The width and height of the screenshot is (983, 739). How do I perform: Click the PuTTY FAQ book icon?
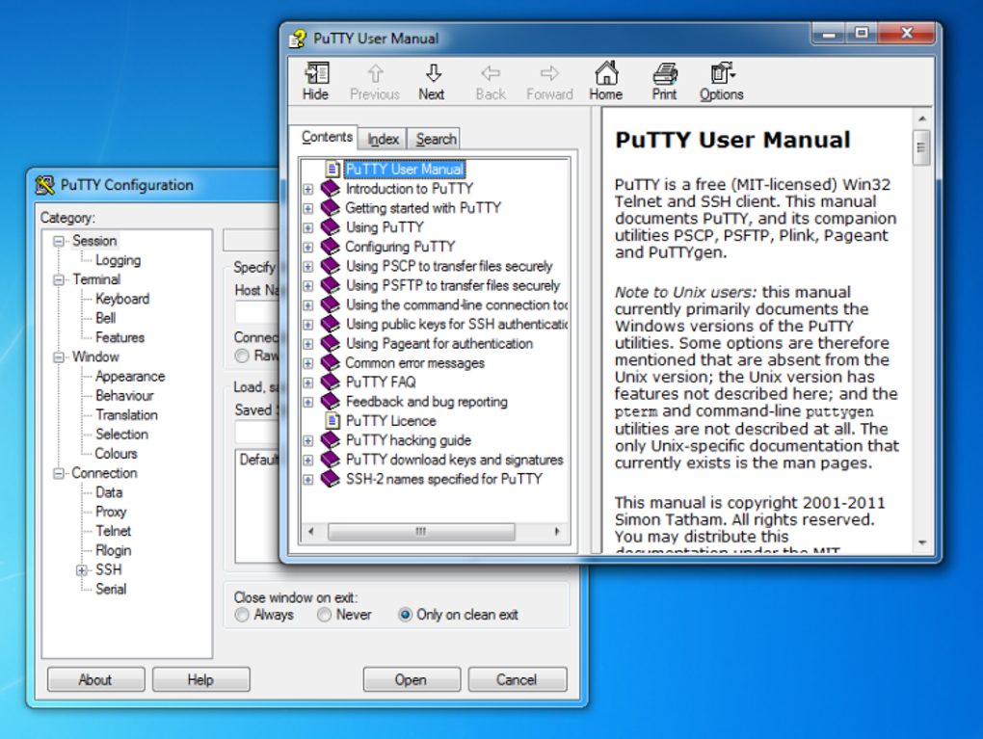[x=330, y=382]
